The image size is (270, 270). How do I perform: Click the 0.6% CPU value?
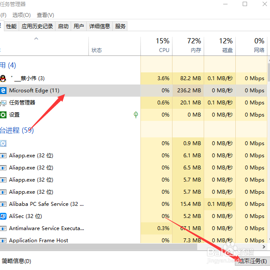point(163,103)
